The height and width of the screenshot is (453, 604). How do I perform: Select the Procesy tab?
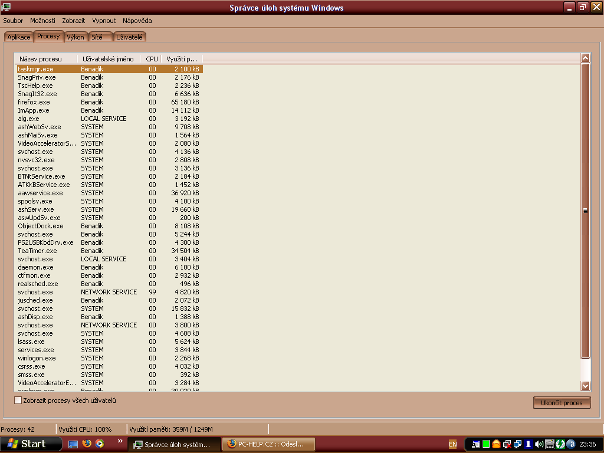pyautogui.click(x=48, y=36)
